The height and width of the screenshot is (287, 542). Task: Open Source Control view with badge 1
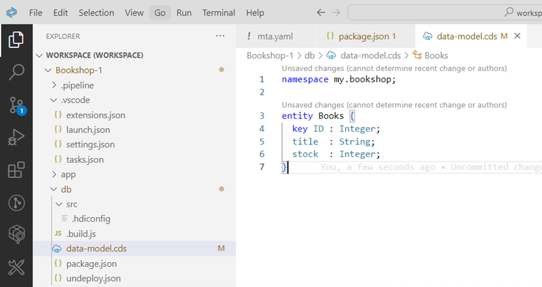(x=17, y=106)
